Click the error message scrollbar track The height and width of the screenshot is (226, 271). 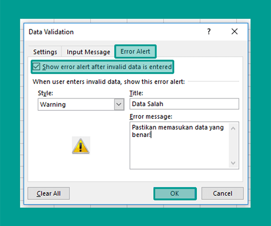pos(233,146)
